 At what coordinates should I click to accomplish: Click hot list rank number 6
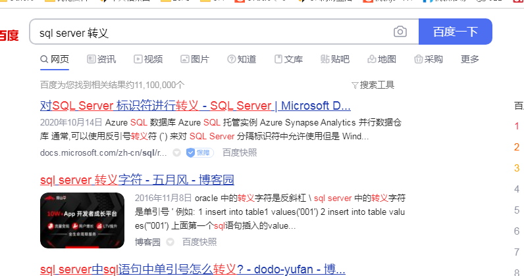[x=517, y=231]
